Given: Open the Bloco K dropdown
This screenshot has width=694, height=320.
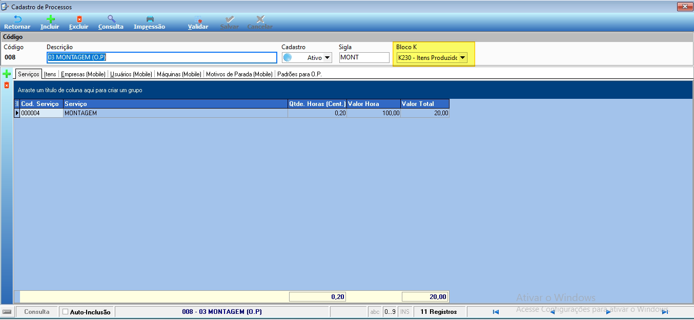Looking at the screenshot, I should click(x=462, y=58).
